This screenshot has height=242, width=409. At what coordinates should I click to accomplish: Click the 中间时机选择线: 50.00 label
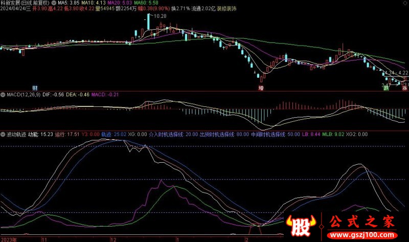coord(276,135)
